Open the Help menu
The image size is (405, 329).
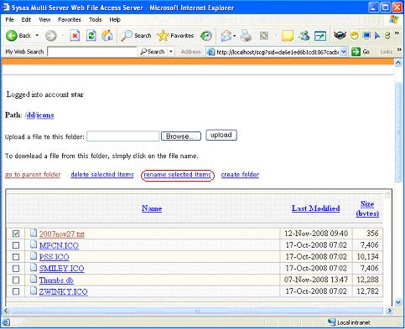point(115,19)
